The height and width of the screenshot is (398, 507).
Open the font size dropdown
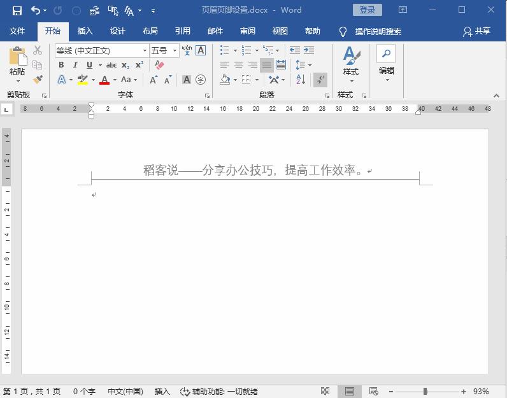click(x=175, y=51)
